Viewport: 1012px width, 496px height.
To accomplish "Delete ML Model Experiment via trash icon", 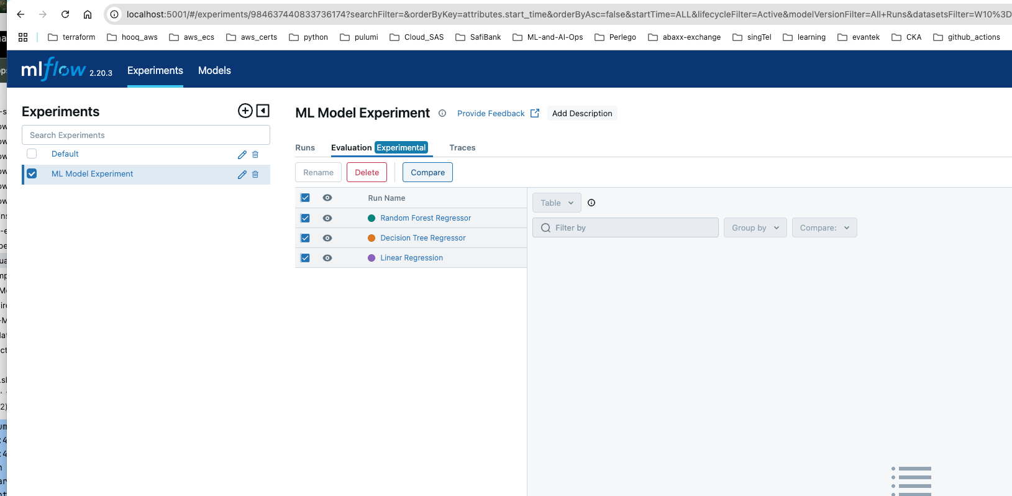I will (255, 175).
